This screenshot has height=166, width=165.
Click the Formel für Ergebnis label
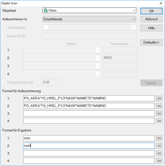pos(17,130)
